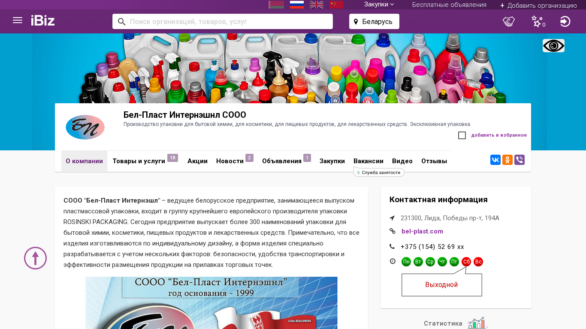The width and height of the screenshot is (586, 329).
Task: Click the search magnifier icon
Action: coord(121,21)
